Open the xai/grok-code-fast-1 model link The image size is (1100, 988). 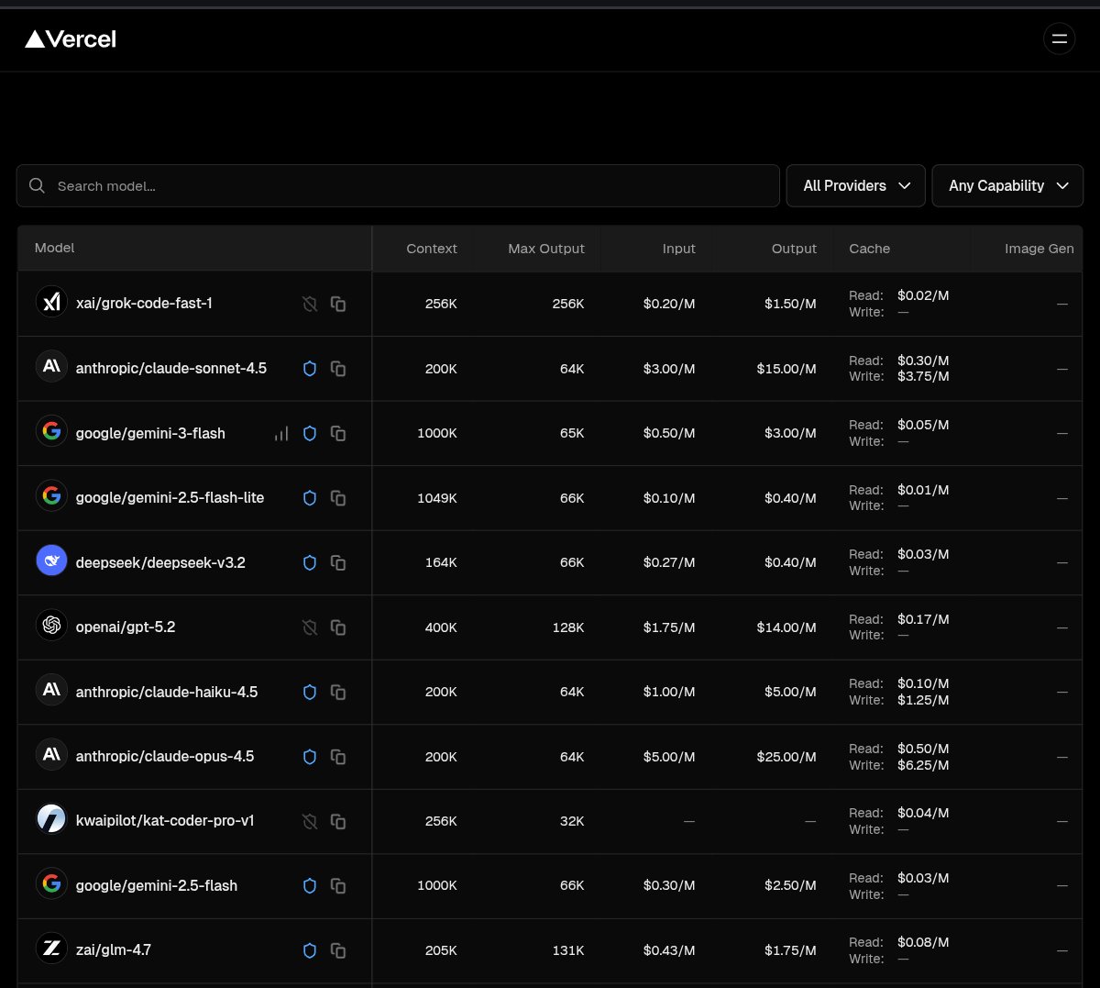[x=144, y=303]
